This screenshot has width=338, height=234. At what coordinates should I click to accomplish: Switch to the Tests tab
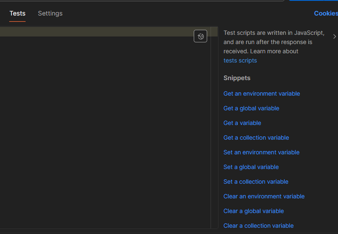17,13
